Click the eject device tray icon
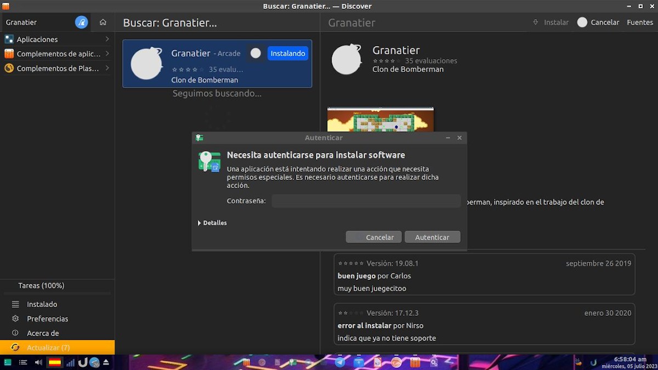The width and height of the screenshot is (658, 370). pyautogui.click(x=106, y=362)
